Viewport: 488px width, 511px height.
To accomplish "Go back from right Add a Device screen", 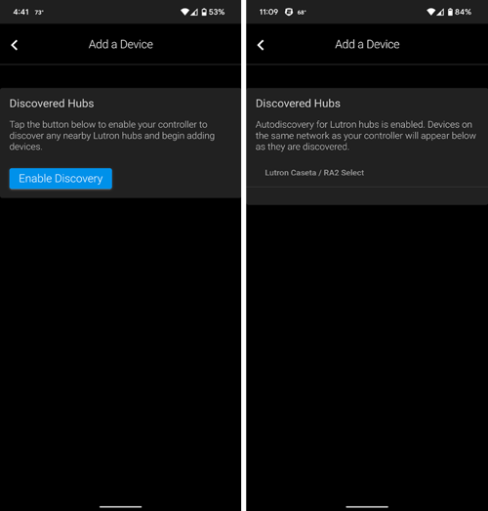I will point(261,45).
